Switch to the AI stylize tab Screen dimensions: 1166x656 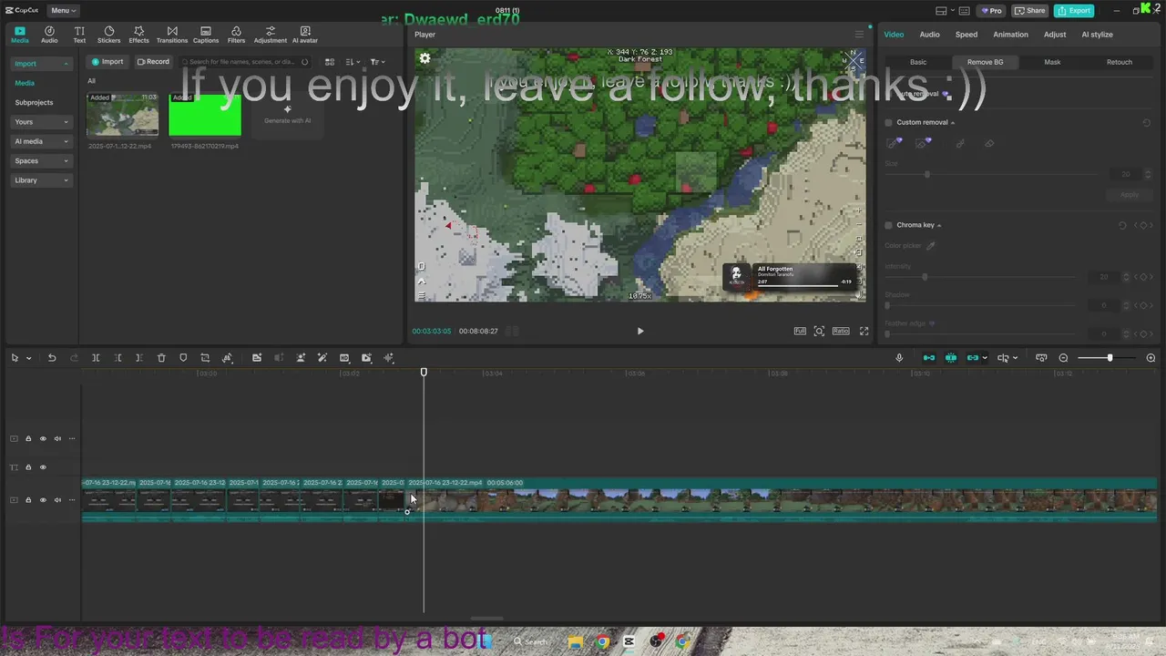(x=1097, y=35)
